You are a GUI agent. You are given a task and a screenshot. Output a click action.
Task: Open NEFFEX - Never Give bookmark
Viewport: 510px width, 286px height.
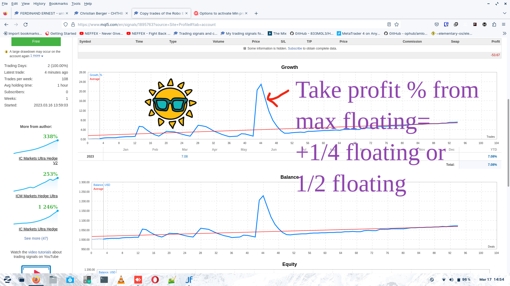tap(101, 33)
